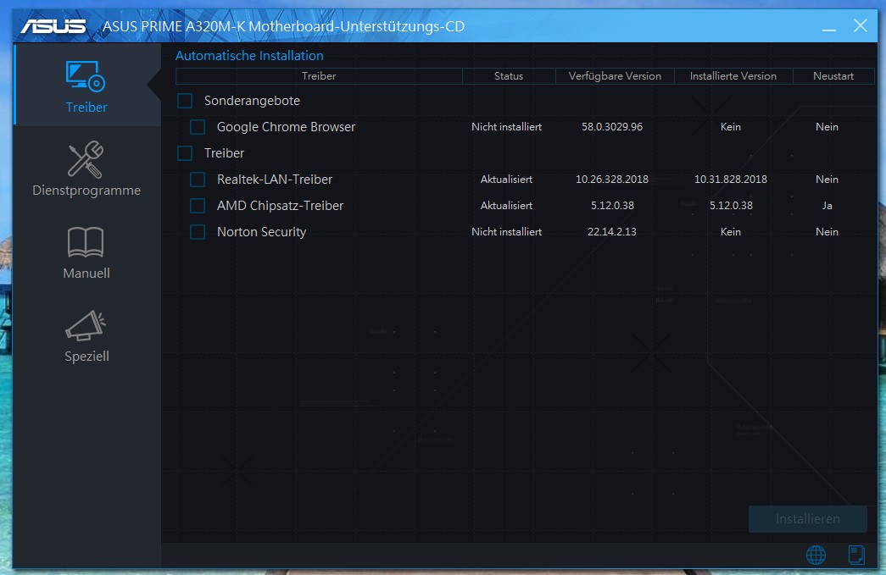
Task: Open the Dienstprogramme wrench icon
Action: pos(86,159)
